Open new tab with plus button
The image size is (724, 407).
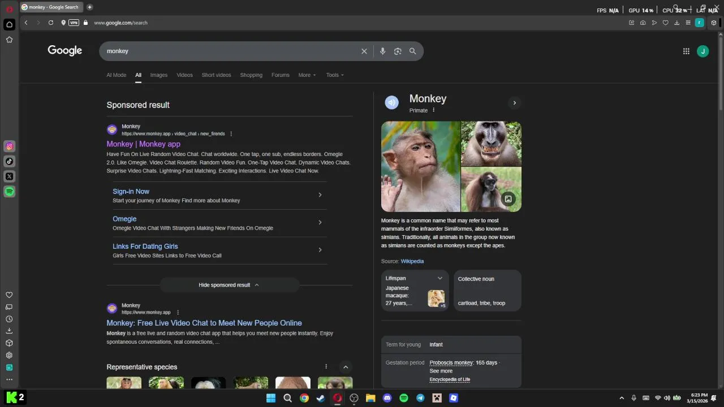pyautogui.click(x=89, y=7)
